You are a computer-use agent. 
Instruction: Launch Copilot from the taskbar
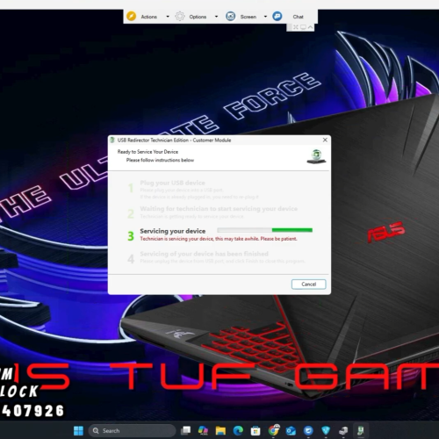click(x=203, y=430)
